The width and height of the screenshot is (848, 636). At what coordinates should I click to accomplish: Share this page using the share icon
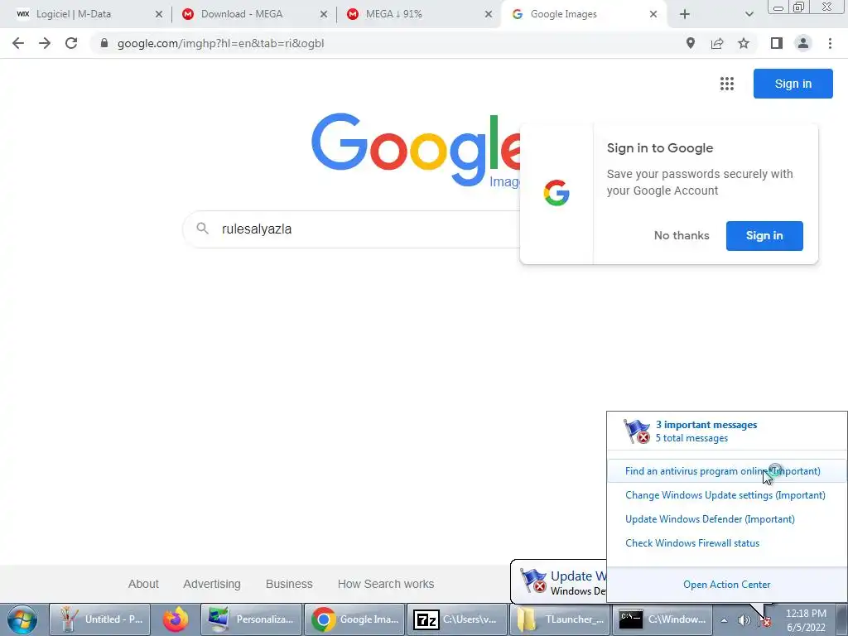[x=717, y=43]
